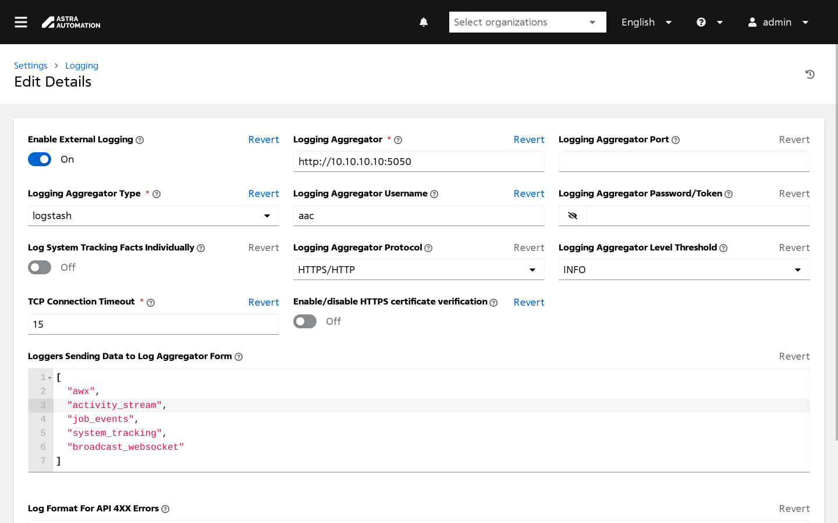Click the notifications bell icon
The height and width of the screenshot is (523, 838).
(424, 22)
